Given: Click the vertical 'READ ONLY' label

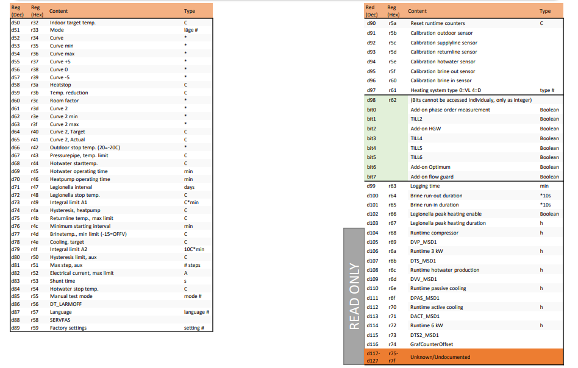Looking at the screenshot, I should tap(354, 296).
